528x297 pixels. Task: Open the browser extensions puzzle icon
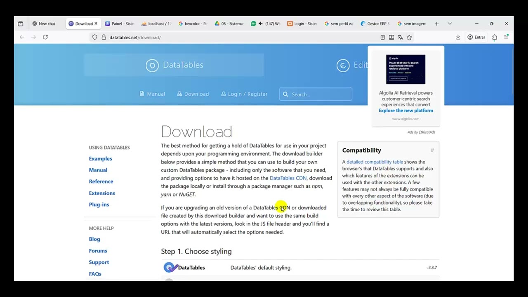click(495, 38)
